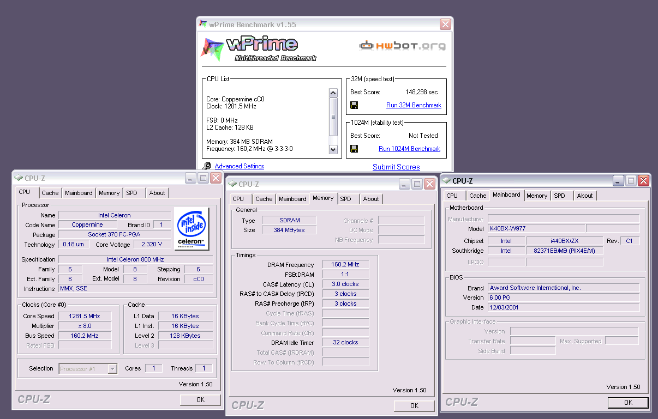Screen dimensions: 658x419
Task: Click the wPrime logo graphic
Action: pyautogui.click(x=259, y=49)
